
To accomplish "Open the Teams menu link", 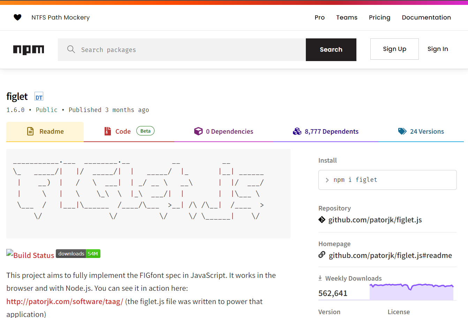I will [347, 17].
